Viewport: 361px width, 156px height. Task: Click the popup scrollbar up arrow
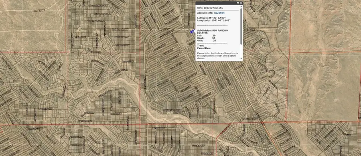pos(241,7)
